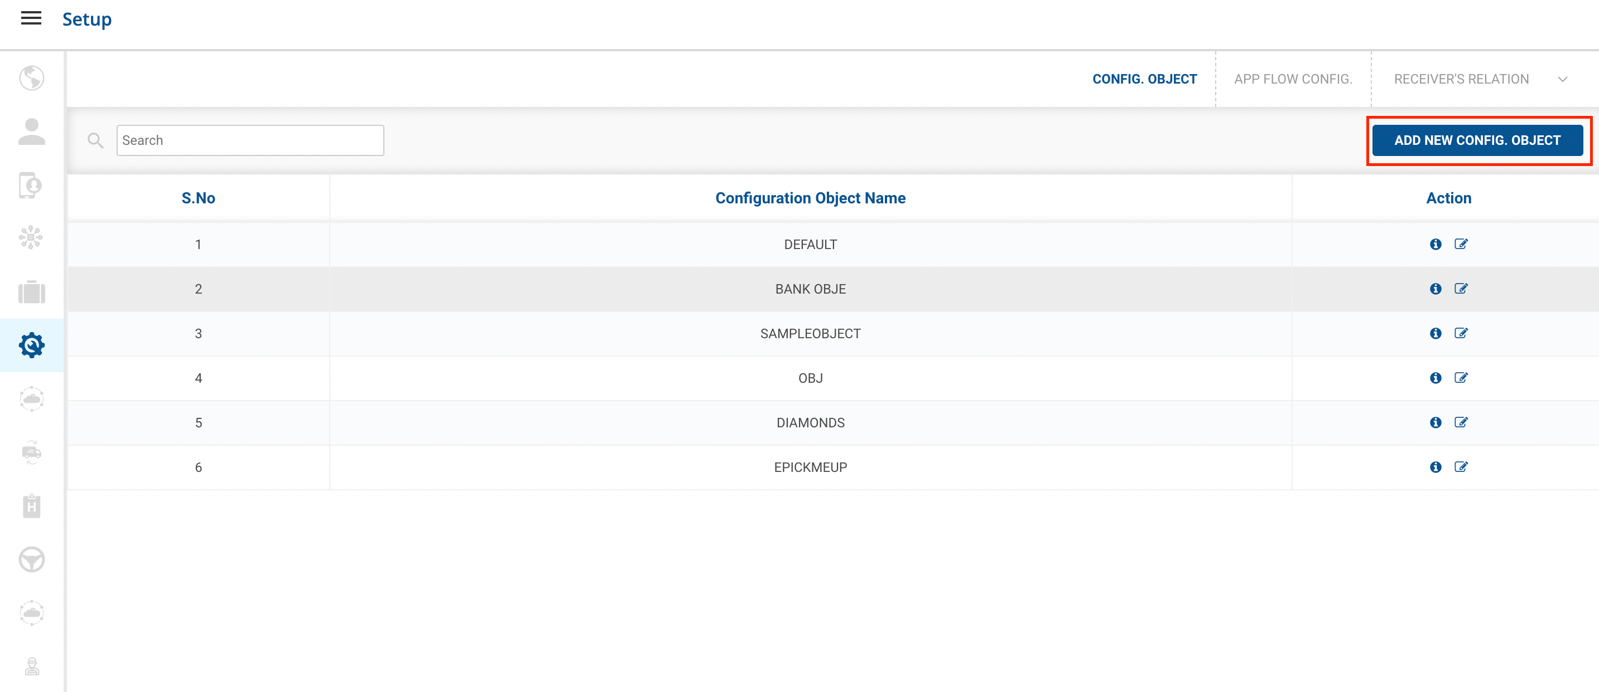The width and height of the screenshot is (1599, 692).
Task: Open the RECEIVER'S RELATION tab
Action: (x=1461, y=79)
